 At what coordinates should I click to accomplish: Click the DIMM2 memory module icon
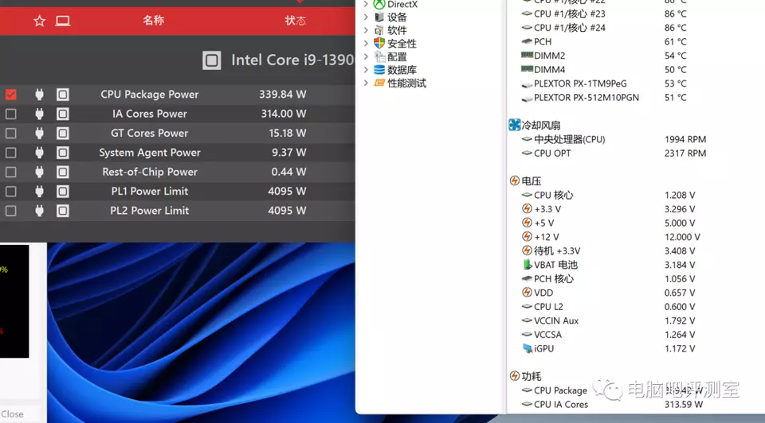[x=527, y=56]
